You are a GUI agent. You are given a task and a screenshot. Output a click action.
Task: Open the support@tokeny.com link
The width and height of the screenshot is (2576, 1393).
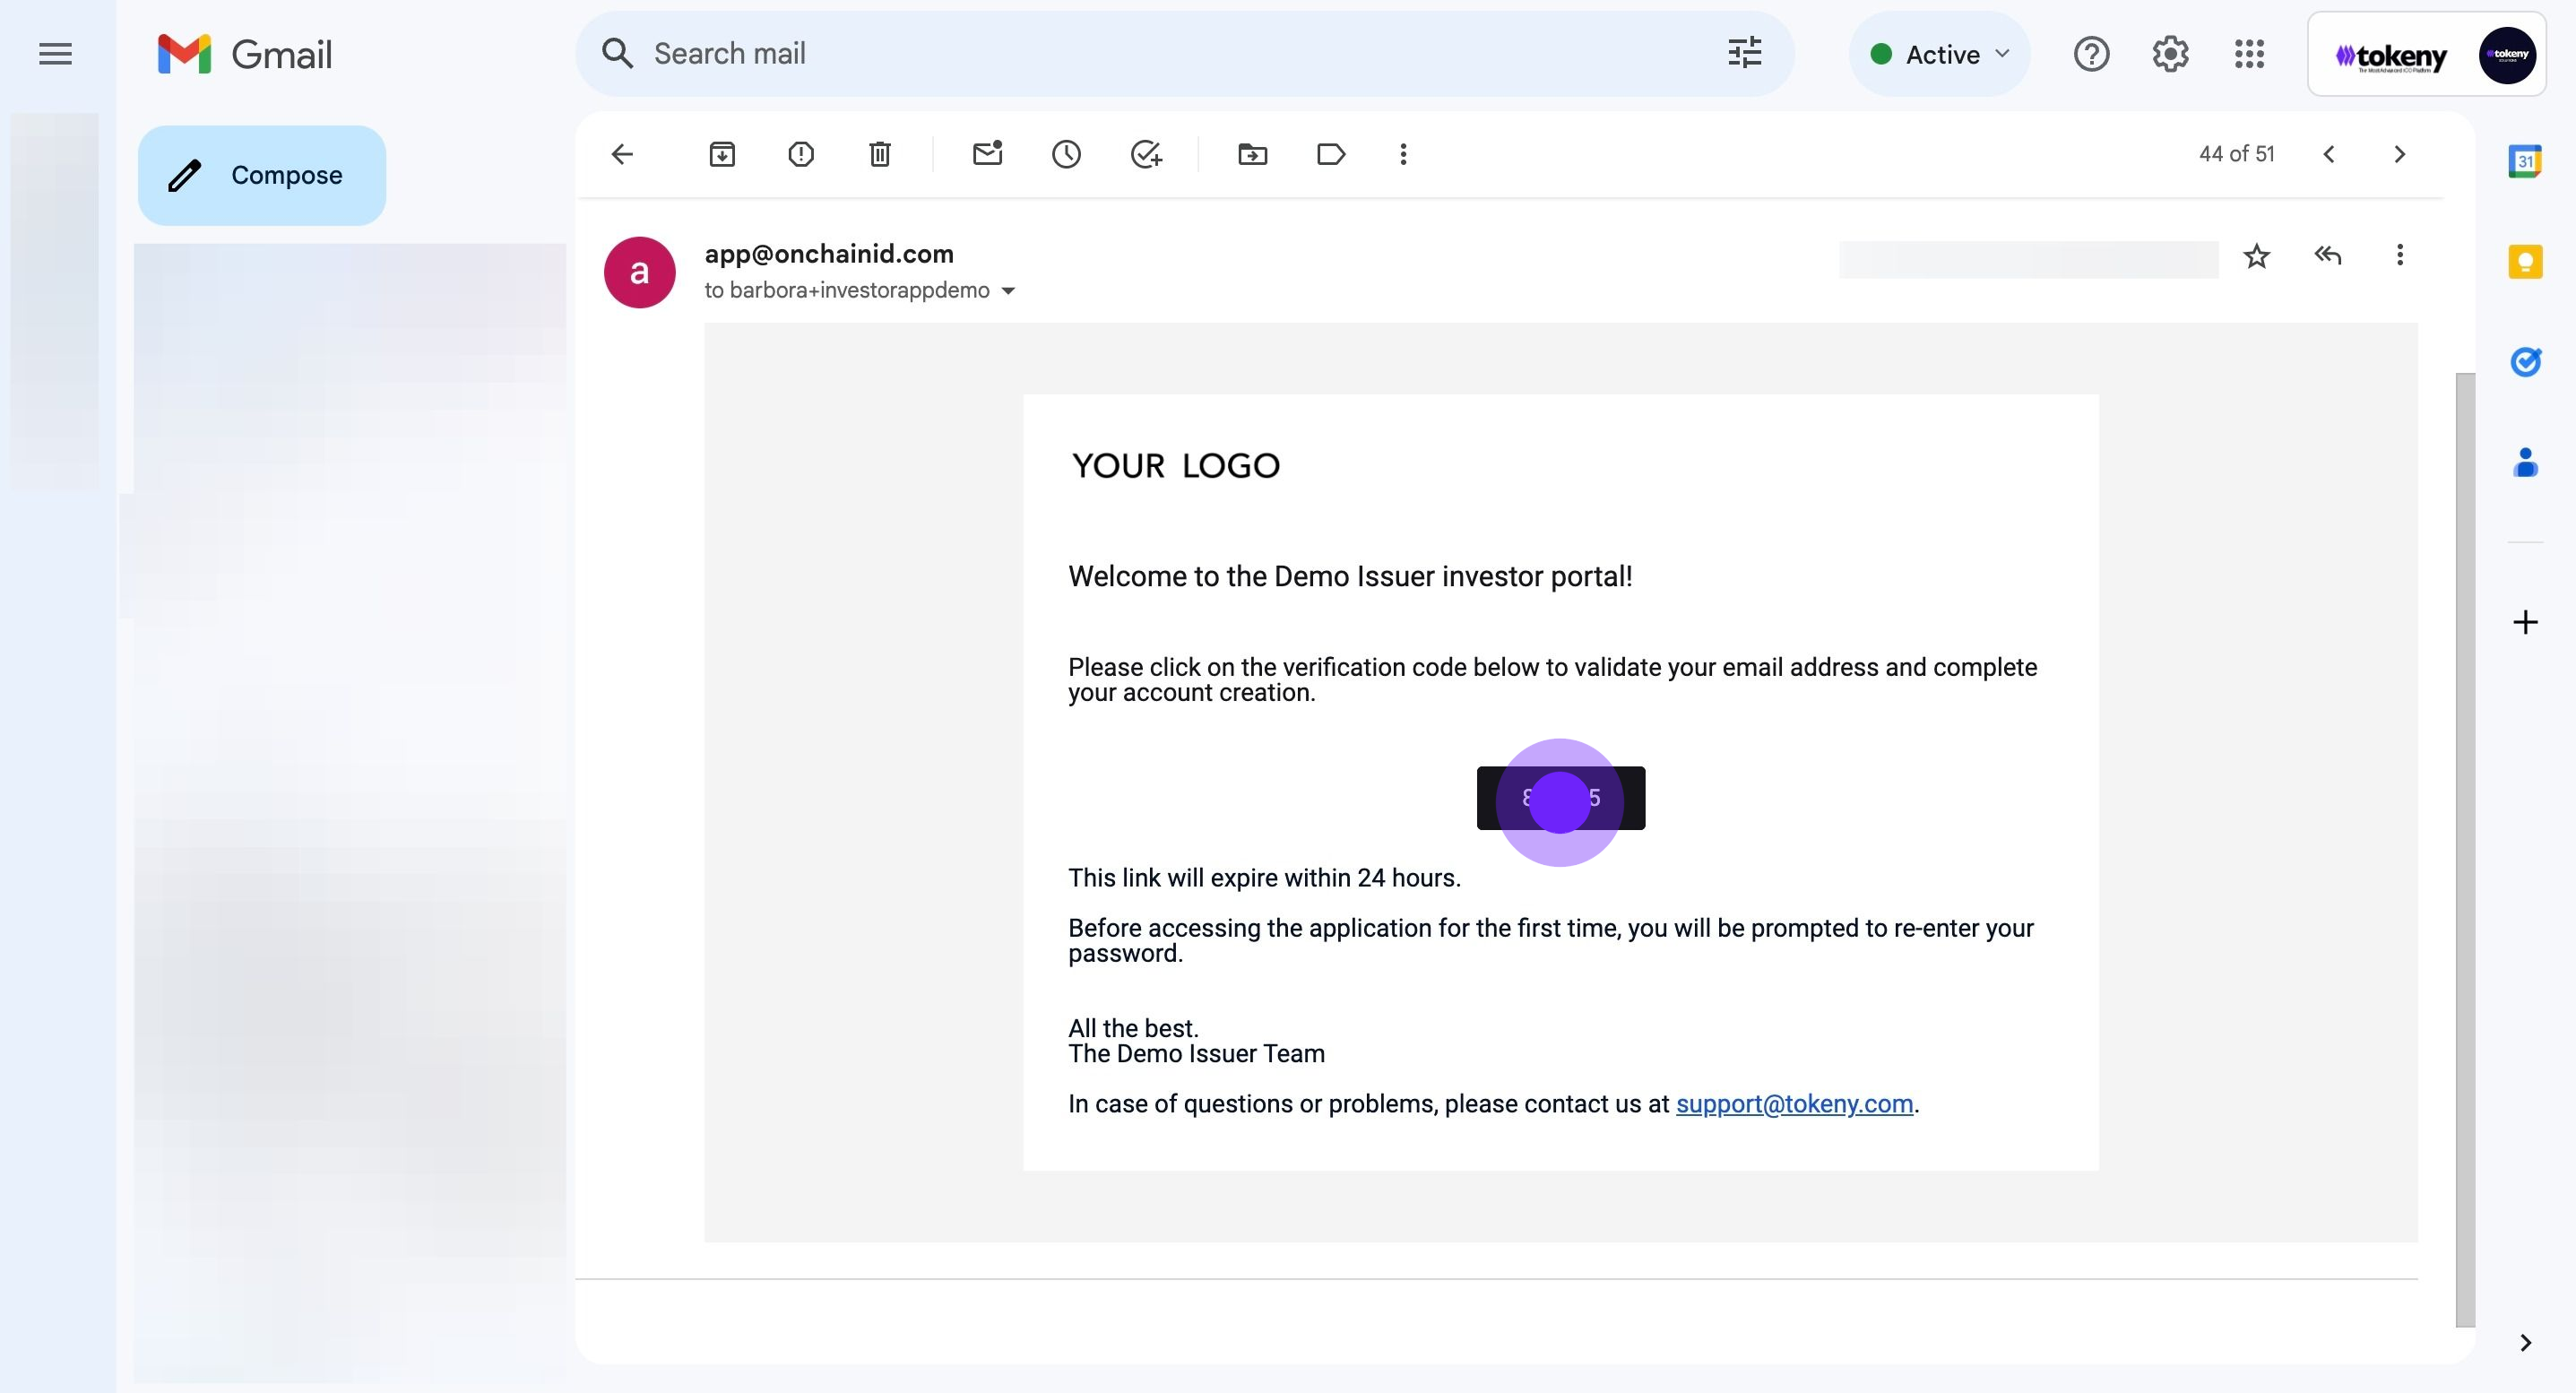point(1794,1103)
